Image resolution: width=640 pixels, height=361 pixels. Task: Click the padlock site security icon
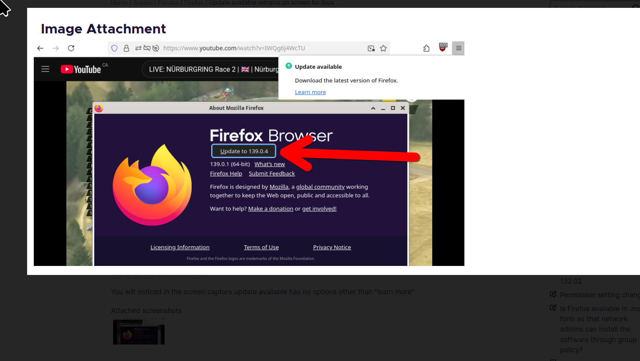[x=126, y=48]
